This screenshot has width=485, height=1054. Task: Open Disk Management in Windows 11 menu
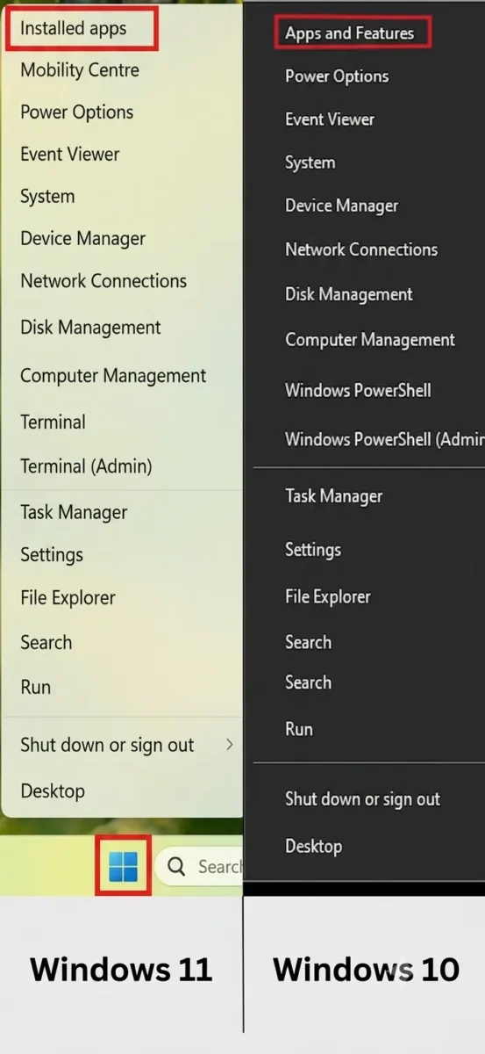(90, 328)
